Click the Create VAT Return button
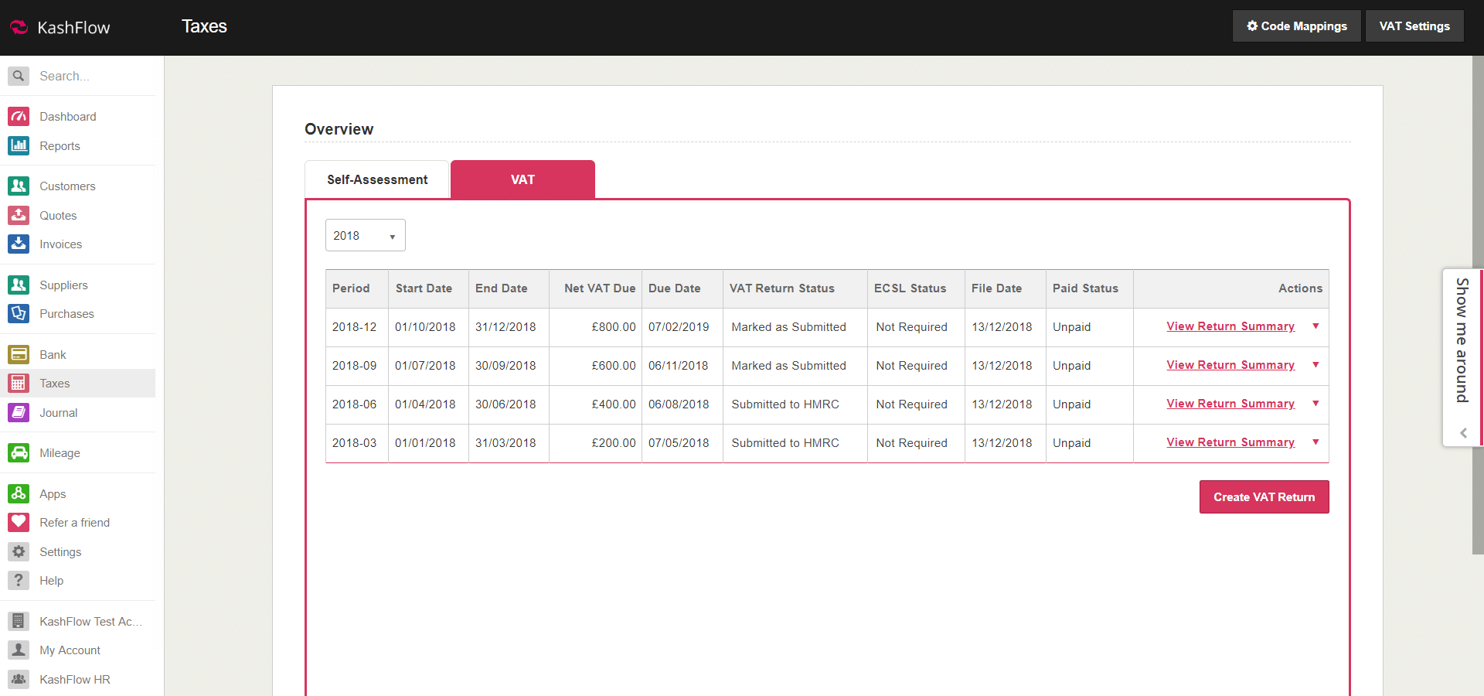Image resolution: width=1484 pixels, height=696 pixels. coord(1264,497)
